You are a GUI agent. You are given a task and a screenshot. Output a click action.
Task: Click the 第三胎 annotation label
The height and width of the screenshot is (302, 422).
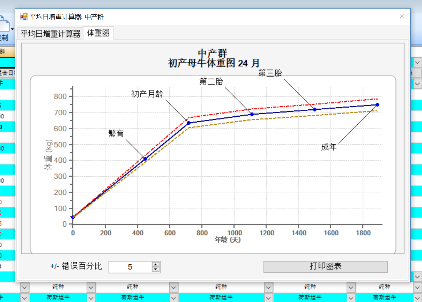tap(270, 73)
